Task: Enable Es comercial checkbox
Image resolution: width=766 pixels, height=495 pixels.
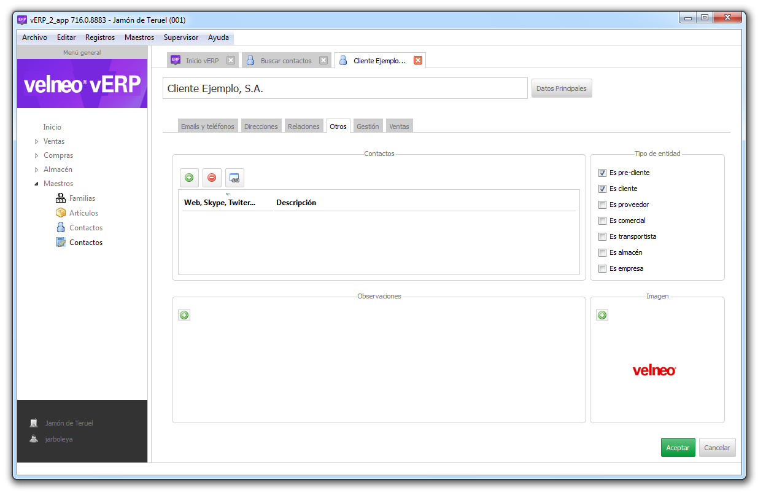Action: tap(603, 221)
